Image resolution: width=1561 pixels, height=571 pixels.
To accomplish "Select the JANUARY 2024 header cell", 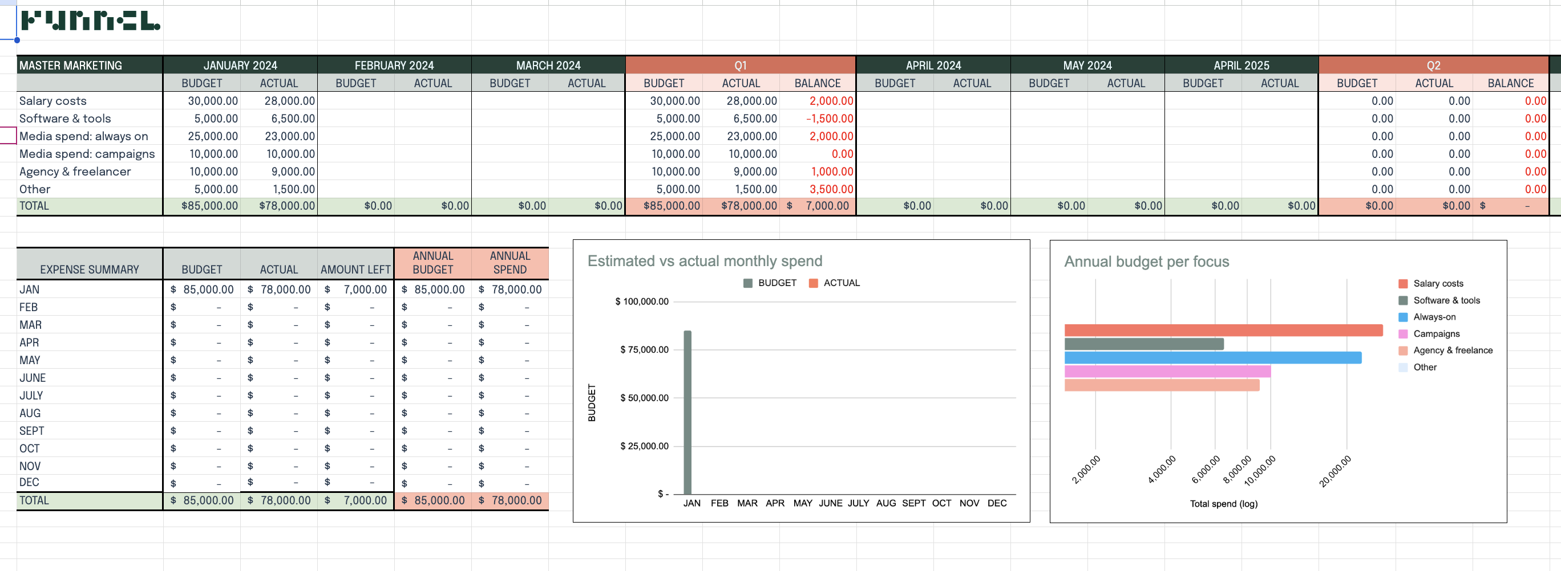I will tap(240, 66).
